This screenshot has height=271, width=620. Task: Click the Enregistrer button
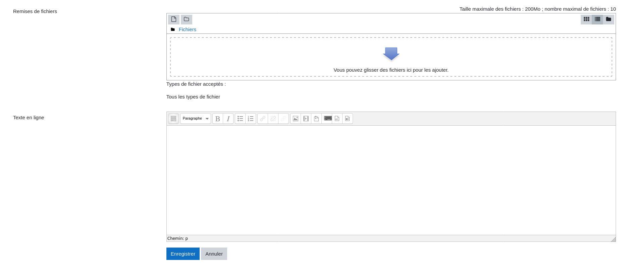[183, 254]
